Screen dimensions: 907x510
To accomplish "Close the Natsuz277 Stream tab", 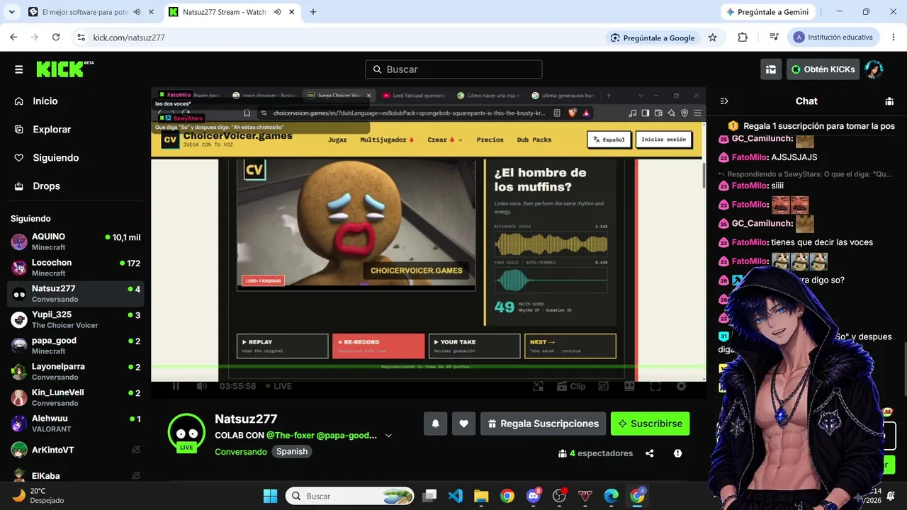I will (293, 12).
